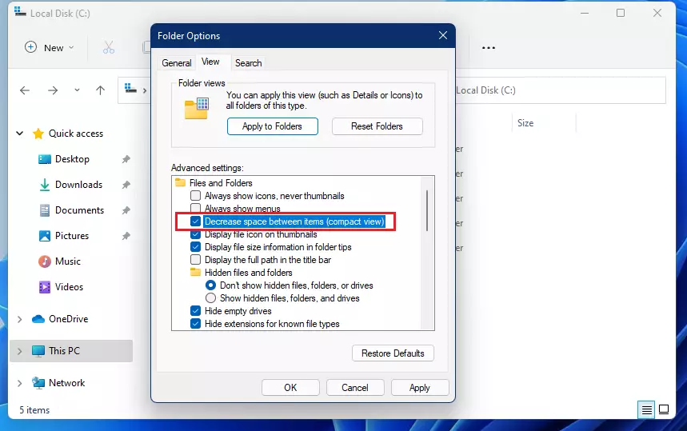Open the New button dropdown
This screenshot has height=431, width=687.
pyautogui.click(x=71, y=48)
